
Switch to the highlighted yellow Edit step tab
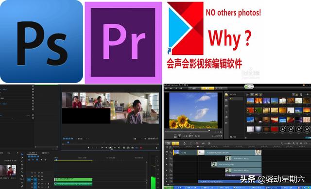(207, 88)
